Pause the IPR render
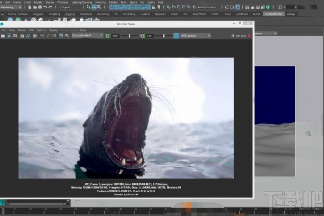The height and width of the screenshot is (216, 324). coord(234,35)
